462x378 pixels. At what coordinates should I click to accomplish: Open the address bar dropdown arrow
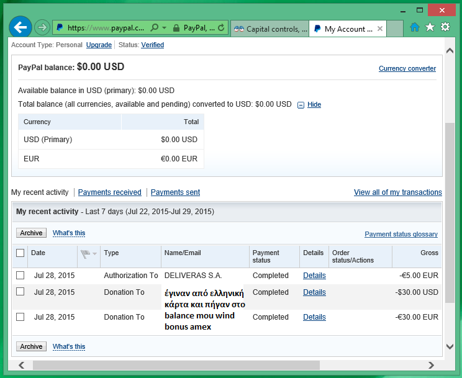164,28
